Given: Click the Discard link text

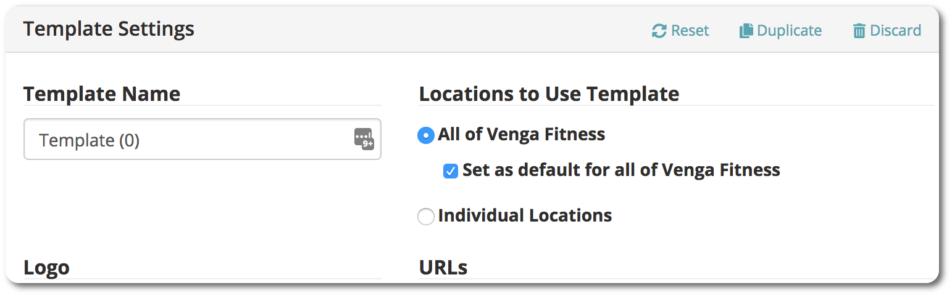Looking at the screenshot, I should (895, 31).
